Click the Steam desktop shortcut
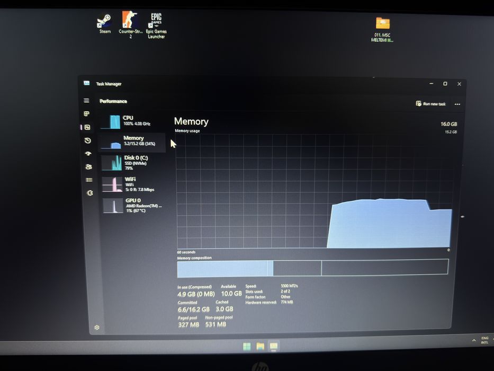This screenshot has width=494, height=371. tap(105, 24)
